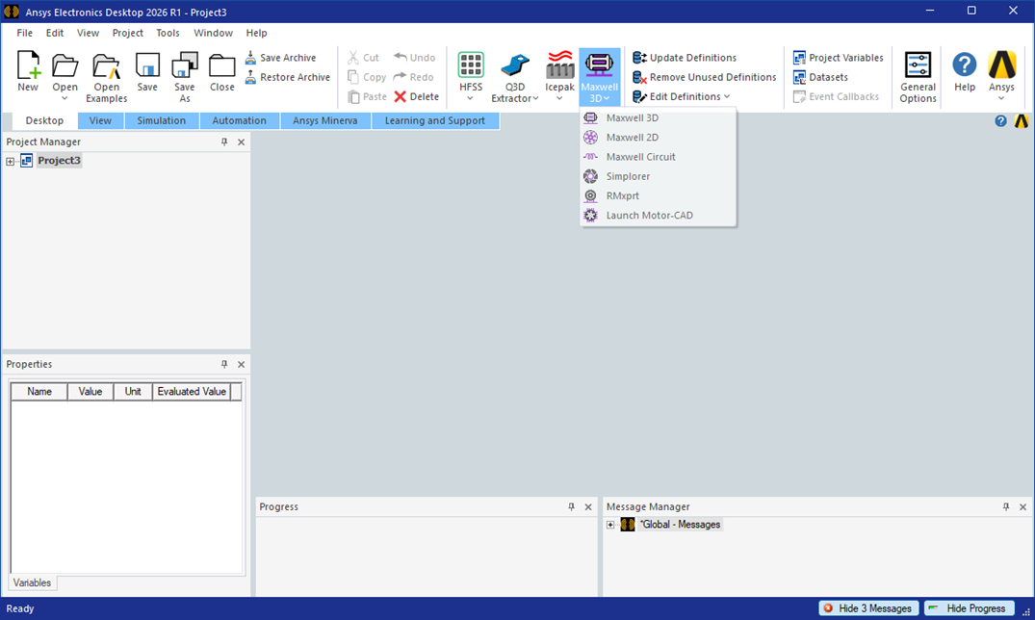Click Update Definitions
The height and width of the screenshot is (620, 1035).
click(x=685, y=58)
